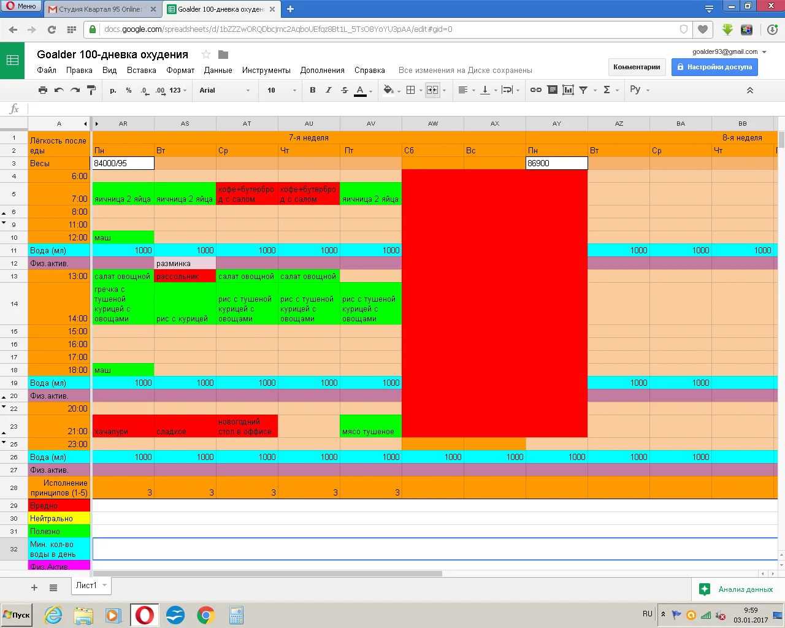Bookmark the page with the heart icon
This screenshot has width=785, height=628.
[703, 29]
